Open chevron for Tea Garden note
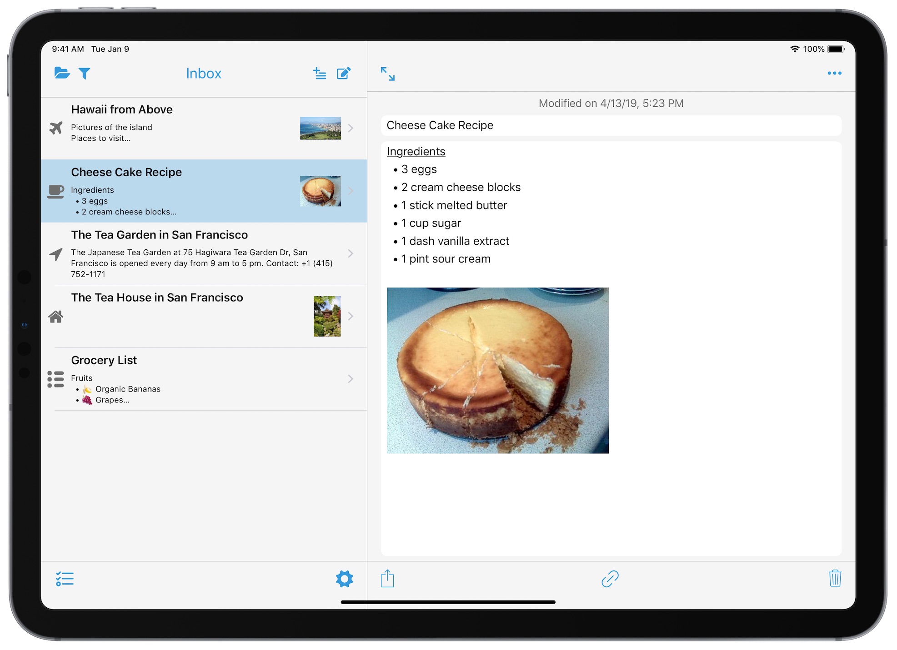This screenshot has height=650, width=897. tap(351, 253)
